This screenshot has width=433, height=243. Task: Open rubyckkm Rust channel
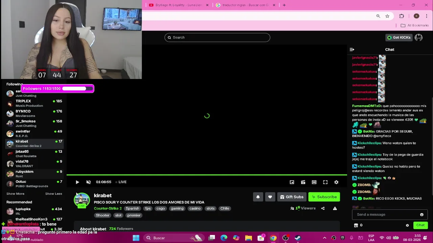34,174
